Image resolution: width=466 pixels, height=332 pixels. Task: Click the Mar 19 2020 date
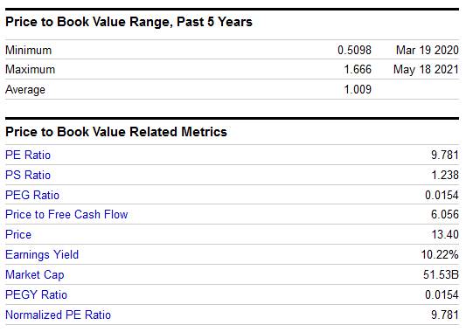coord(428,50)
